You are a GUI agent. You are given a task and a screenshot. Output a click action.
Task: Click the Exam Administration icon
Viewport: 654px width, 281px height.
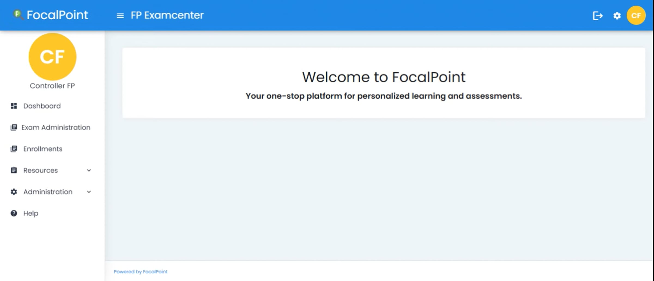click(x=14, y=127)
